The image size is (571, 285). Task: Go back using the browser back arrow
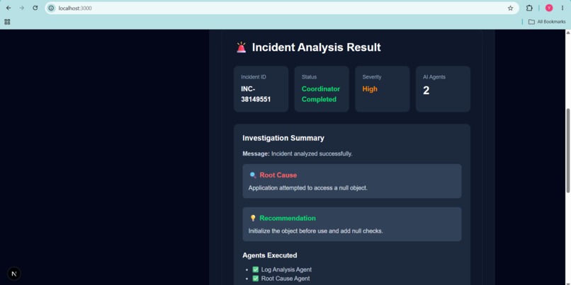point(9,8)
